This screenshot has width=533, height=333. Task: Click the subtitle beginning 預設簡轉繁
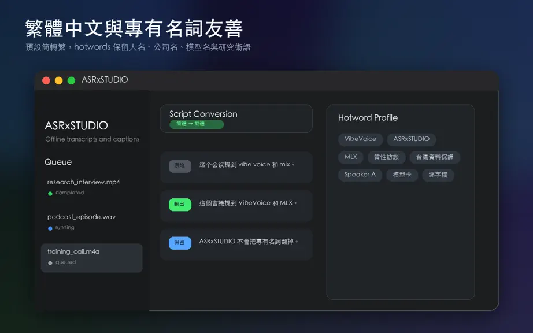[x=138, y=47]
